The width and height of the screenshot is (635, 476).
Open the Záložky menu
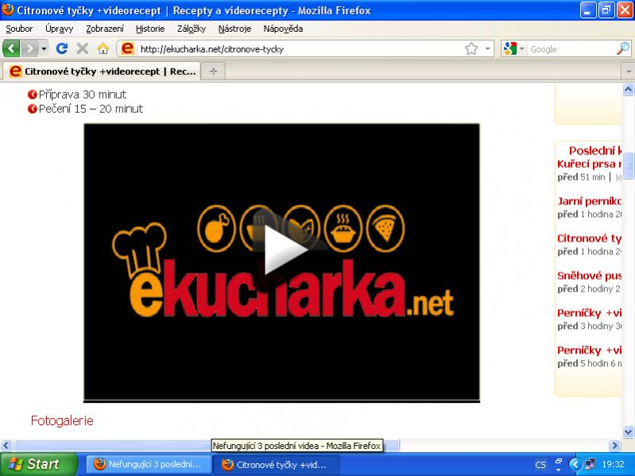(x=192, y=29)
